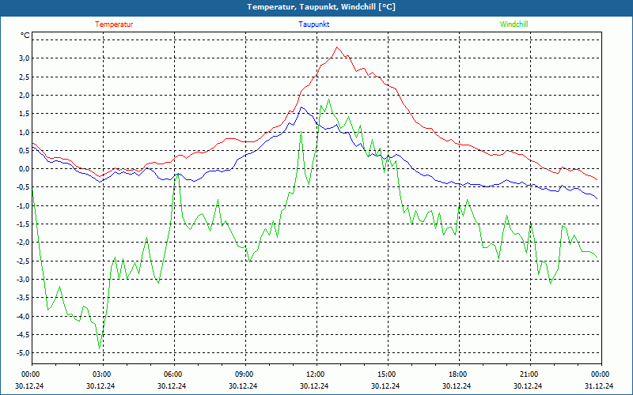Image resolution: width=633 pixels, height=395 pixels.
Task: Click the green Windchill legend label
Action: 514,24
